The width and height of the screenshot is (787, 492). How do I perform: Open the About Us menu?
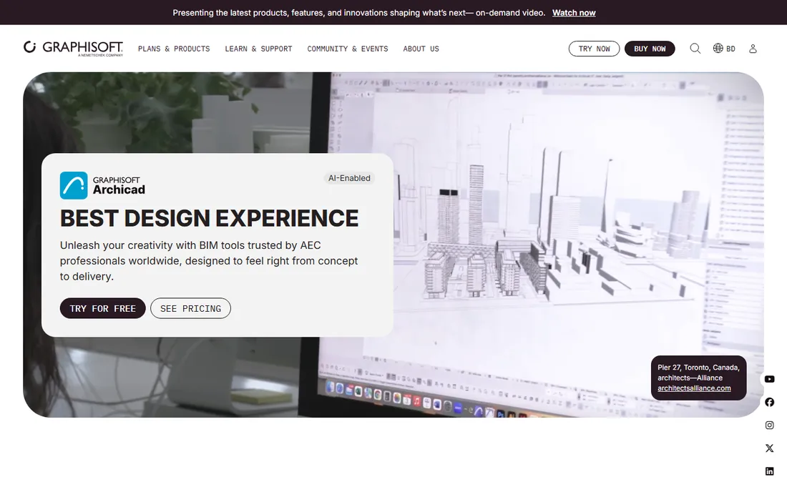pos(421,49)
